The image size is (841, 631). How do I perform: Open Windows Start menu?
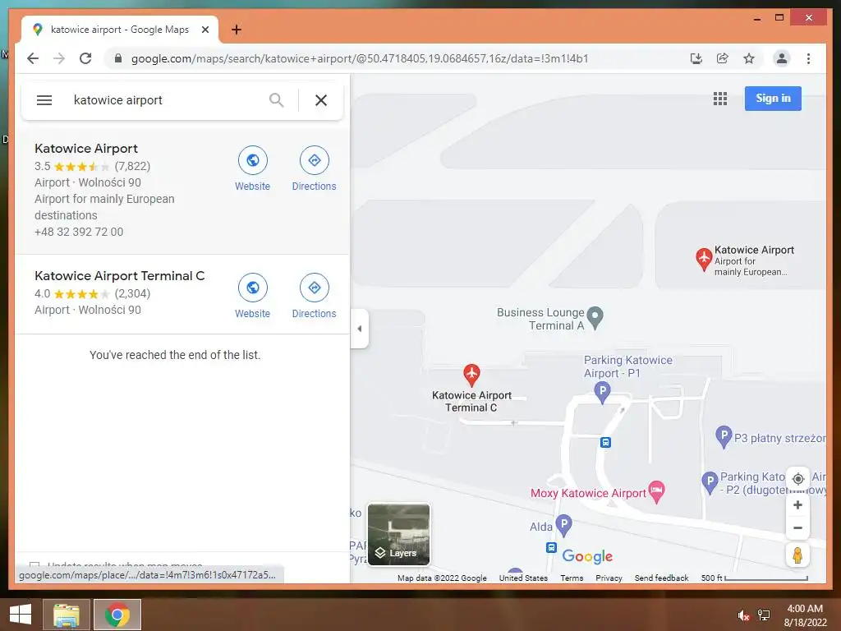coord(21,615)
